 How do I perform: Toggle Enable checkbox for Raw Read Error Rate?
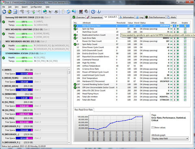coord(185,26)
